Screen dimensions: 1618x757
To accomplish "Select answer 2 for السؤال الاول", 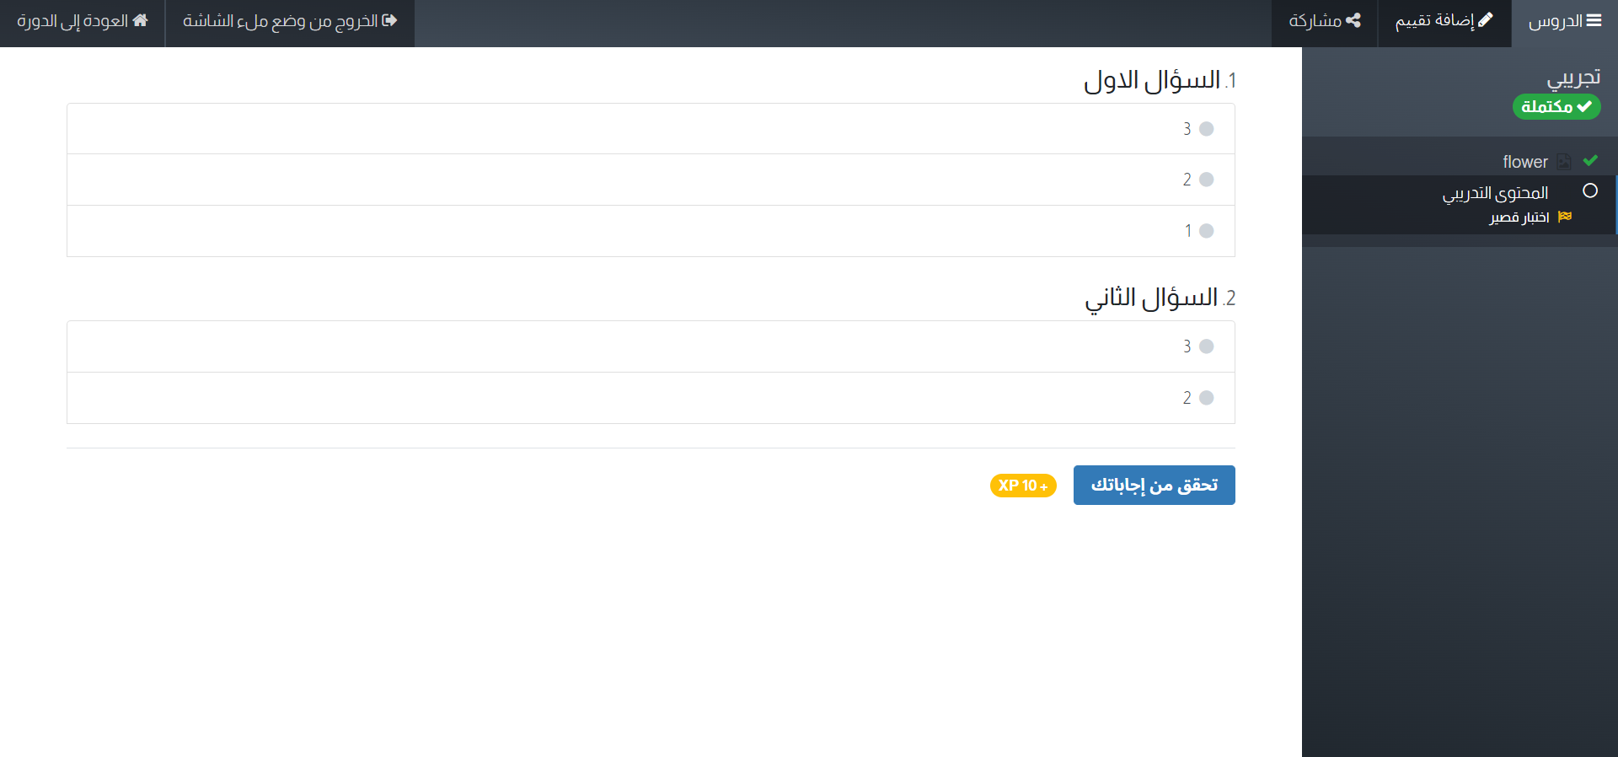I will [1206, 180].
